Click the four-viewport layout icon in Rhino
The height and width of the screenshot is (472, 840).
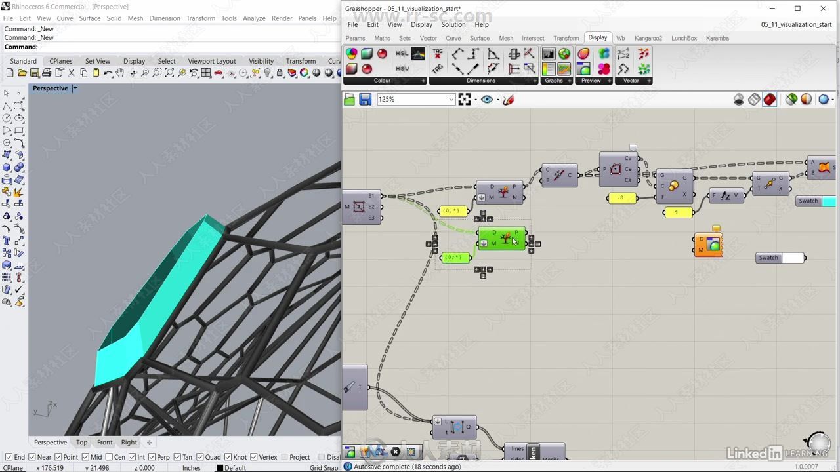pyautogui.click(x=205, y=73)
